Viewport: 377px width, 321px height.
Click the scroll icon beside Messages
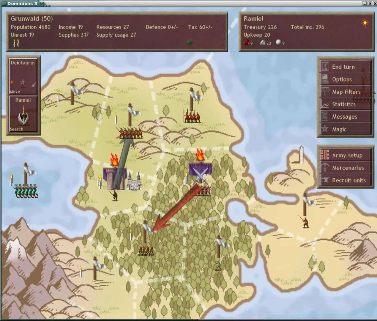[x=325, y=117]
